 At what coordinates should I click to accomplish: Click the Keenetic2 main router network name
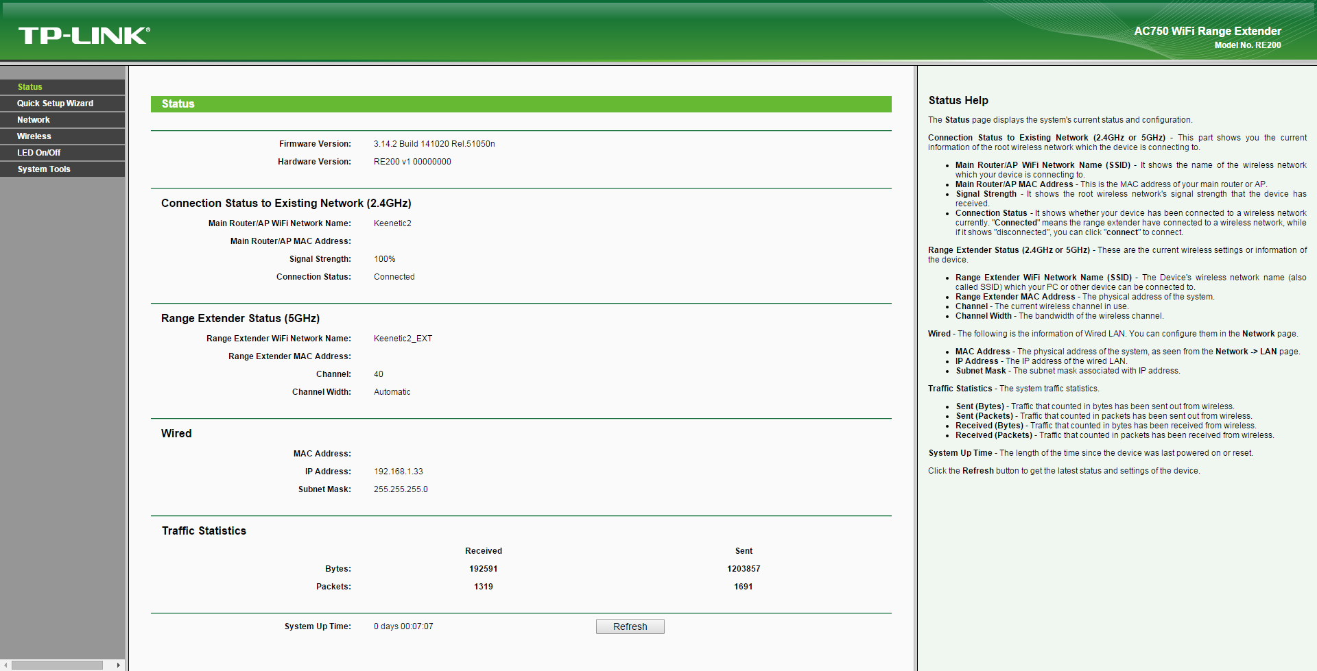(392, 223)
